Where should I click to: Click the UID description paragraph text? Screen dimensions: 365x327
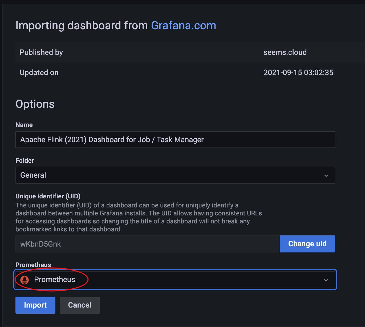[x=139, y=217]
